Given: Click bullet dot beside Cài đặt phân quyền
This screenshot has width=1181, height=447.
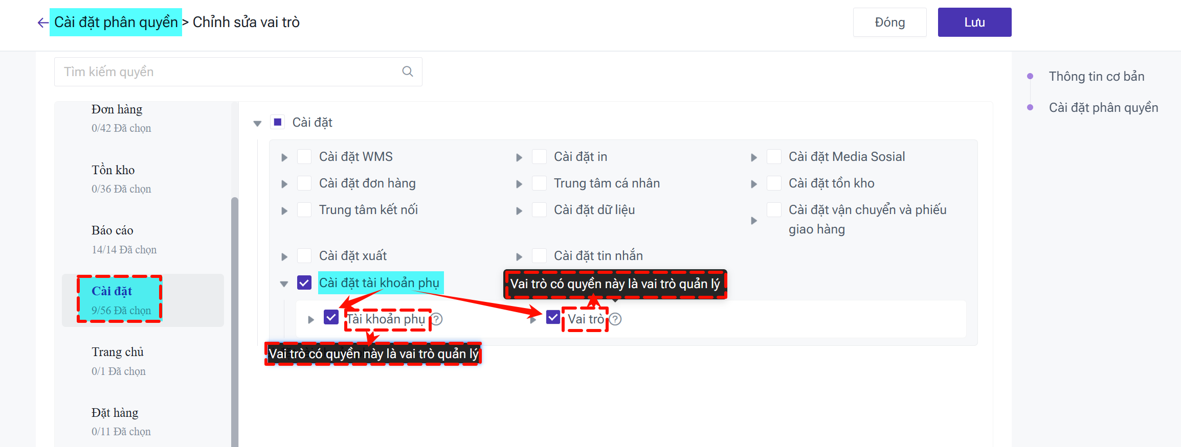Looking at the screenshot, I should tap(1030, 108).
